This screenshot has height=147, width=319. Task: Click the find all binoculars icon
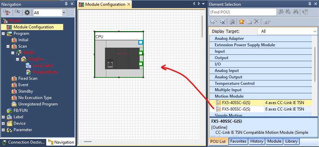296,12
